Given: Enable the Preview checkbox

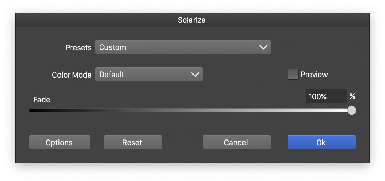Looking at the screenshot, I should (x=293, y=75).
